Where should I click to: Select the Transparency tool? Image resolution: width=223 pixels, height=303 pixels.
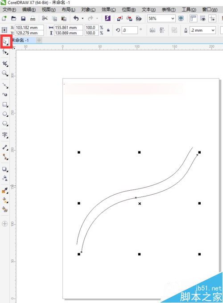5,178
